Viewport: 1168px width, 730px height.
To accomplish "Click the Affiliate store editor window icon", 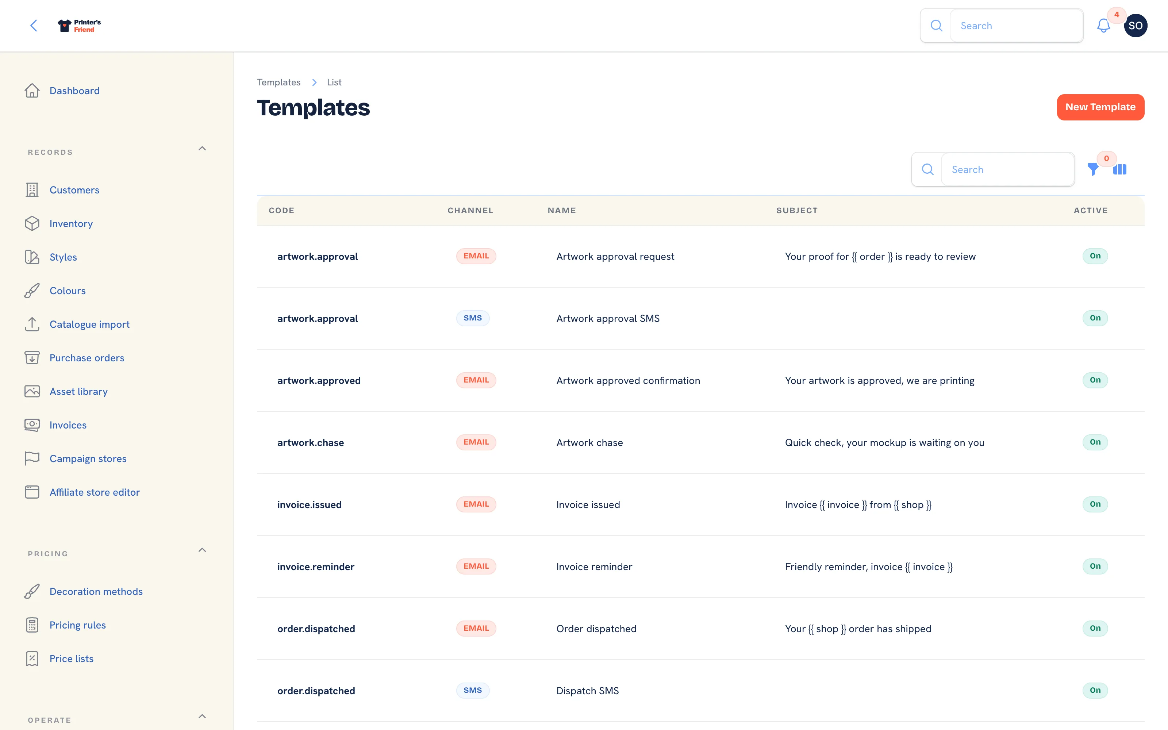I will click(32, 492).
